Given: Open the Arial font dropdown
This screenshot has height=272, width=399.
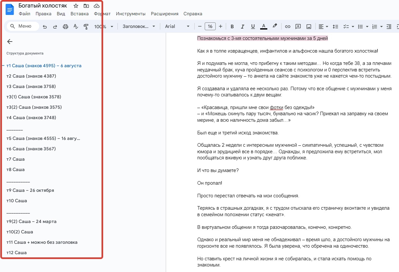Looking at the screenshot, I should [177, 27].
